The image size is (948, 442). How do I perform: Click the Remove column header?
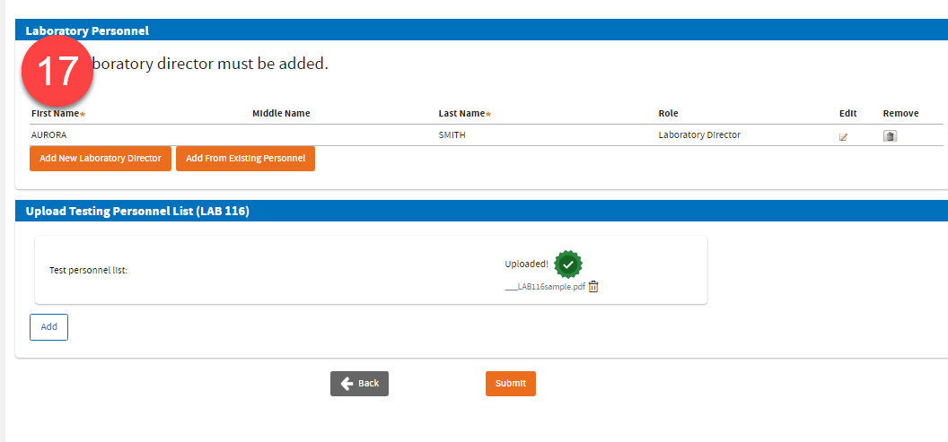pos(900,114)
